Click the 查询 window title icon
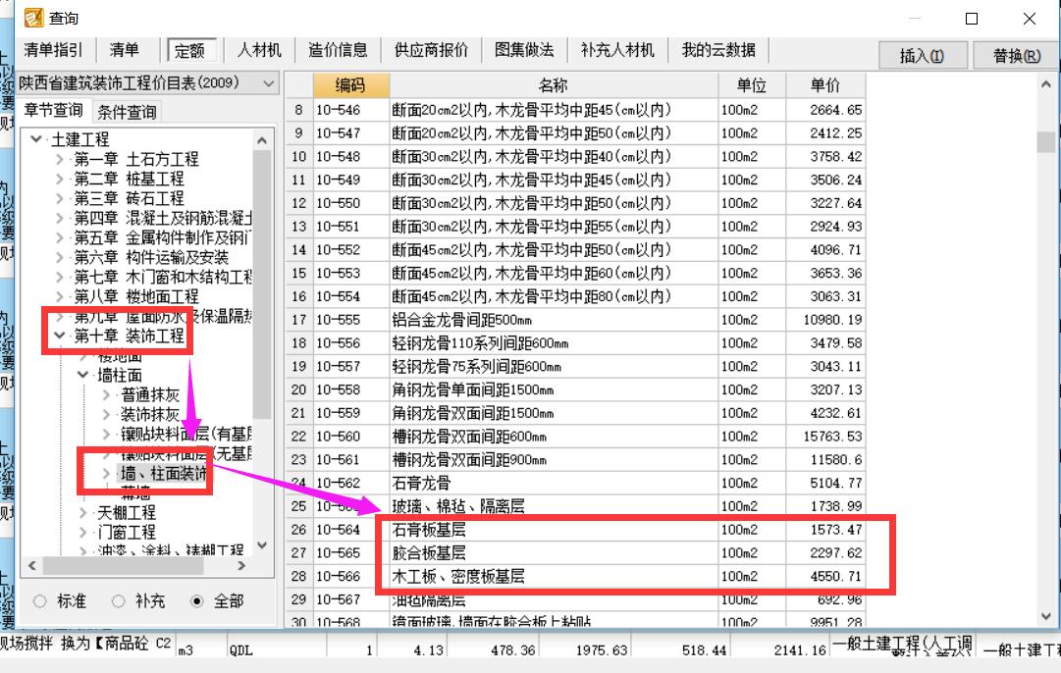The width and height of the screenshot is (1061, 673). click(33, 18)
